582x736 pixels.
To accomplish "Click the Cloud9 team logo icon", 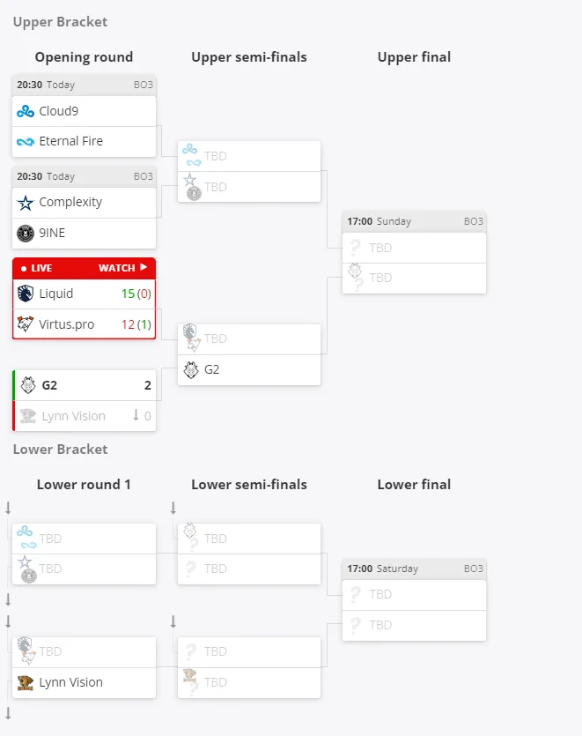I will 26,111.
